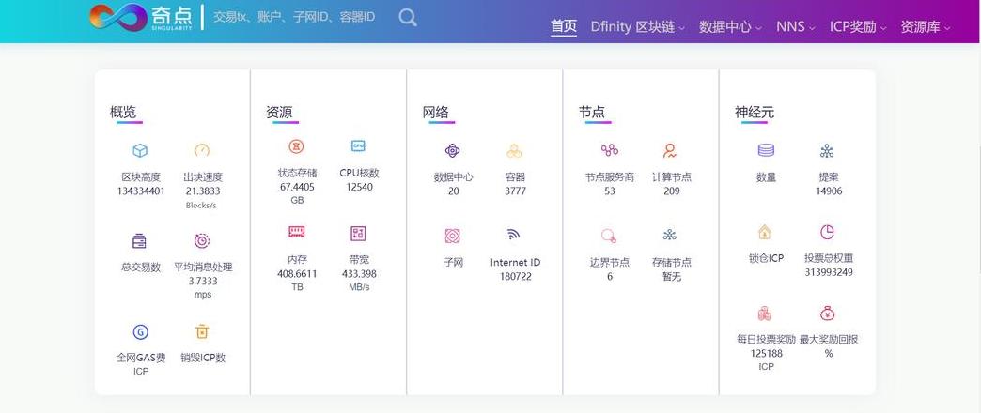The height and width of the screenshot is (413, 981).
Task: Click the 313993249 voting weight value
Action: (x=829, y=272)
